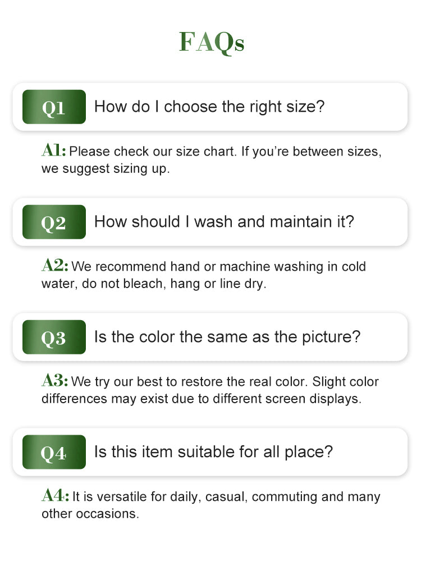Click the A2 answer label
Screen dimensions: 421x570
[x=55, y=265]
